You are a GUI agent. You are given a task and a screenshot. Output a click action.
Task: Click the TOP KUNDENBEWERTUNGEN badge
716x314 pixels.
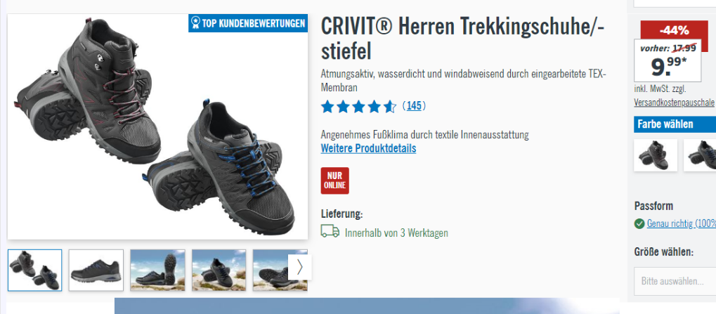click(248, 23)
